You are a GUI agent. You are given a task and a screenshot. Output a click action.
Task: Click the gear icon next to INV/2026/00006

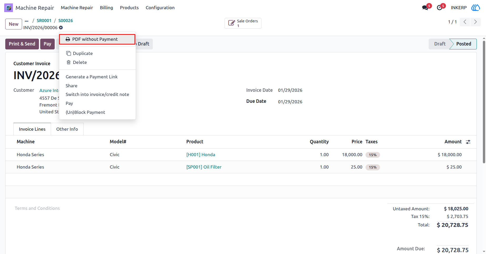tap(61, 28)
